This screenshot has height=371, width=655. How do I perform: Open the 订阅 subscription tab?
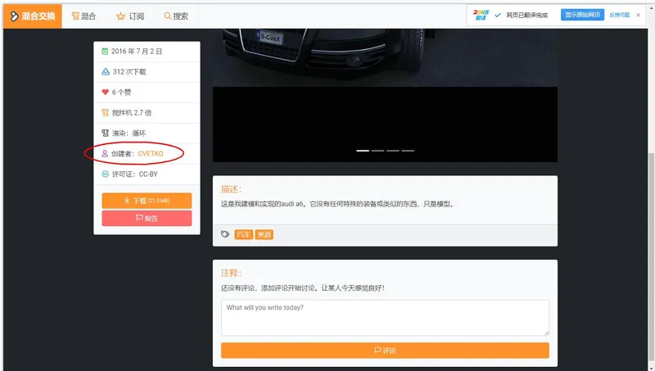click(130, 16)
